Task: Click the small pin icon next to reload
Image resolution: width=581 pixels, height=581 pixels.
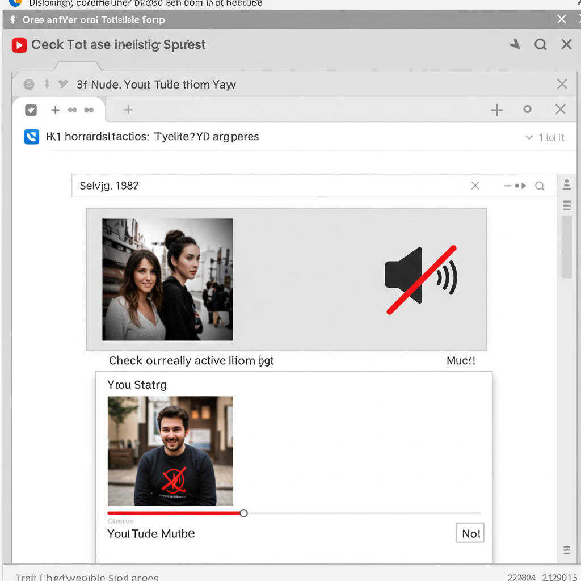Action: tap(47, 84)
